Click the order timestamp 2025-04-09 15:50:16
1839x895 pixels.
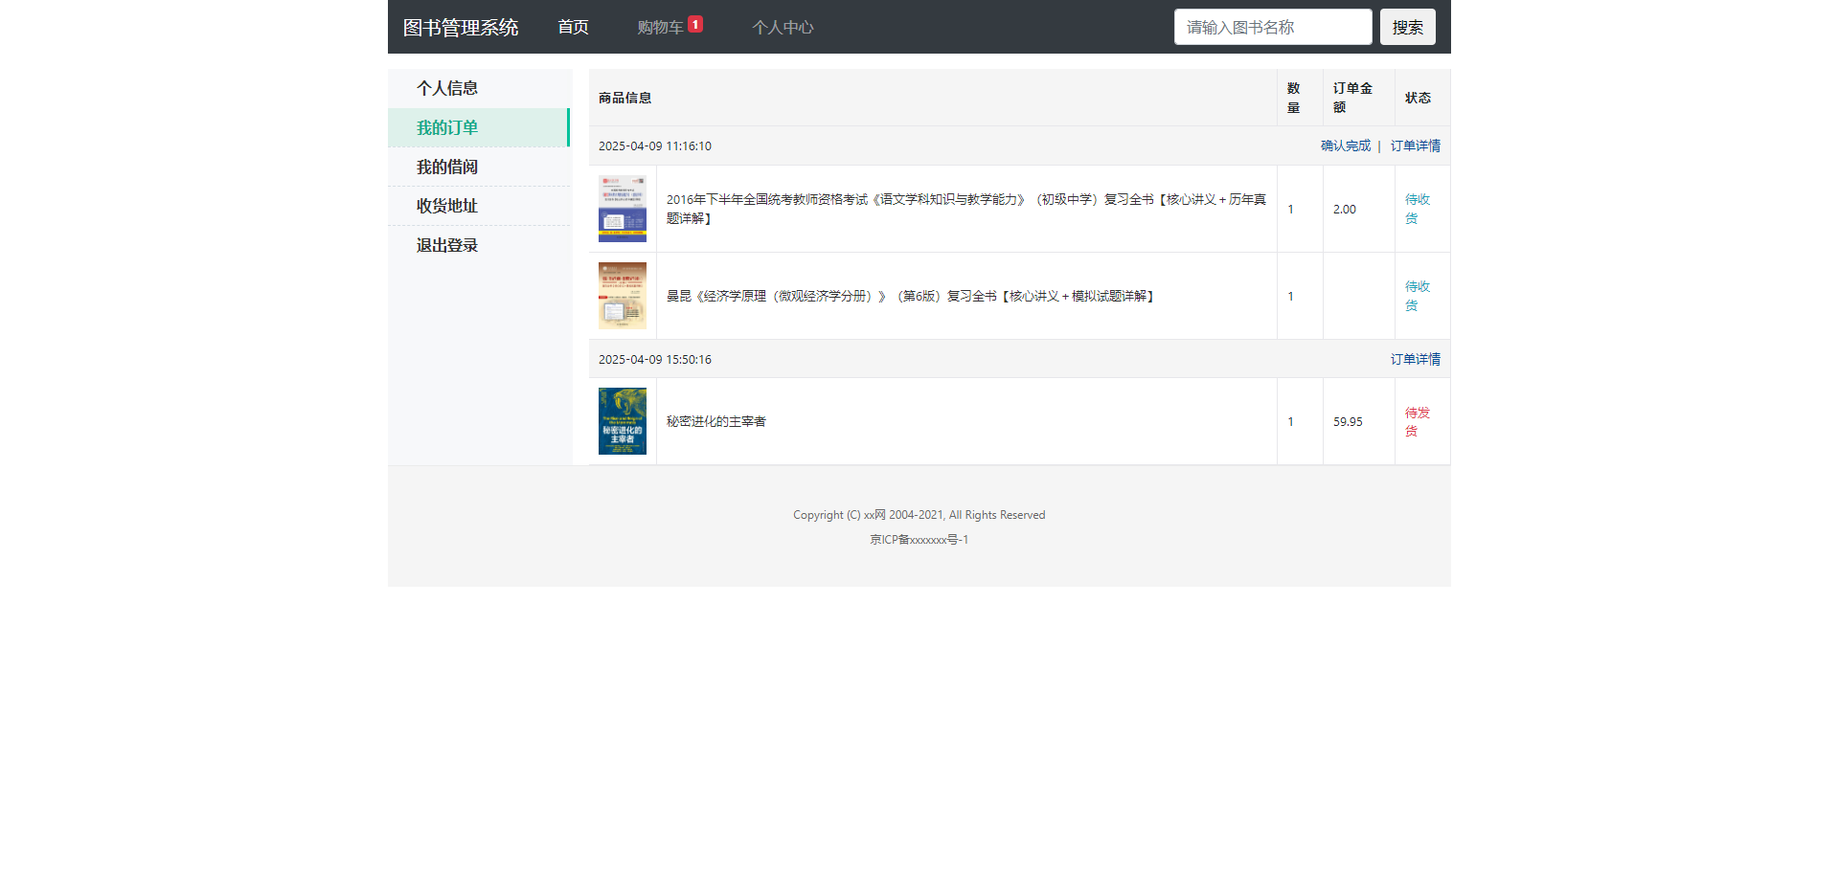[655, 359]
